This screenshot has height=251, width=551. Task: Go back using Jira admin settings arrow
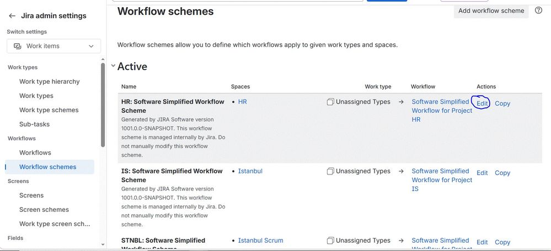pyautogui.click(x=12, y=16)
